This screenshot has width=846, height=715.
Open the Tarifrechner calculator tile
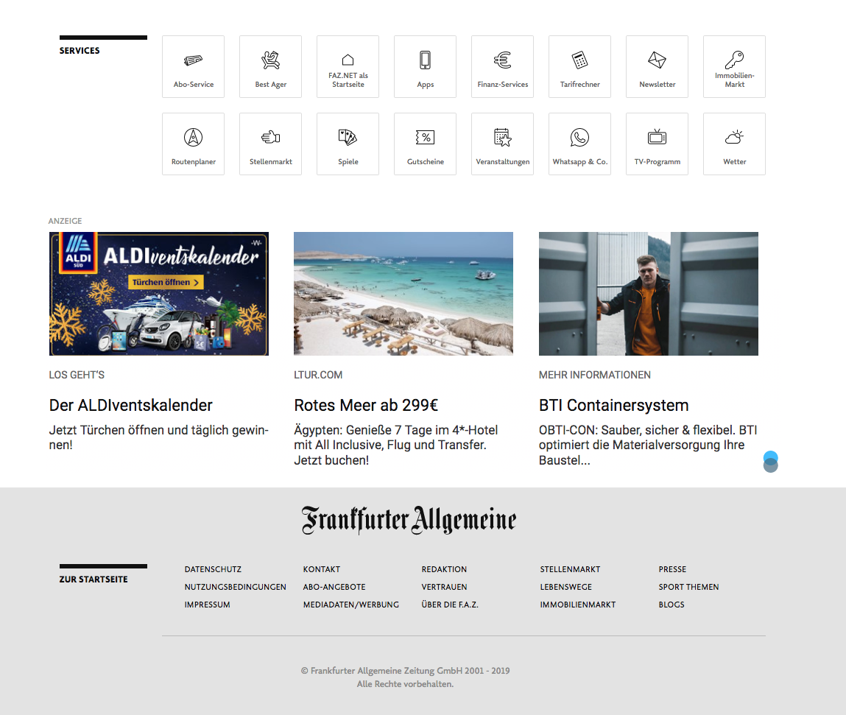[580, 67]
